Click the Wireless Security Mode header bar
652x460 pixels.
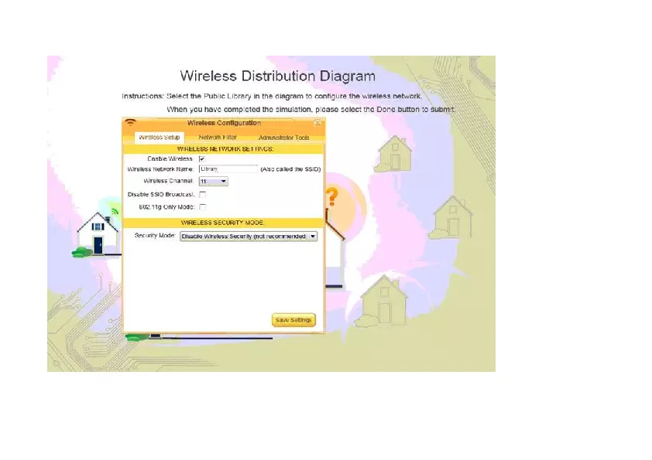pos(225,223)
